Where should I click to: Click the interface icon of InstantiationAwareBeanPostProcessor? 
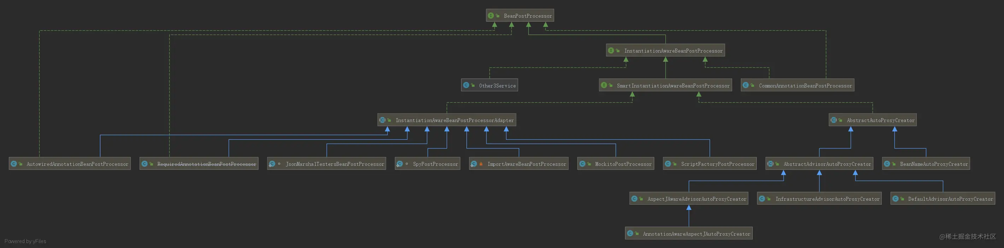[611, 50]
